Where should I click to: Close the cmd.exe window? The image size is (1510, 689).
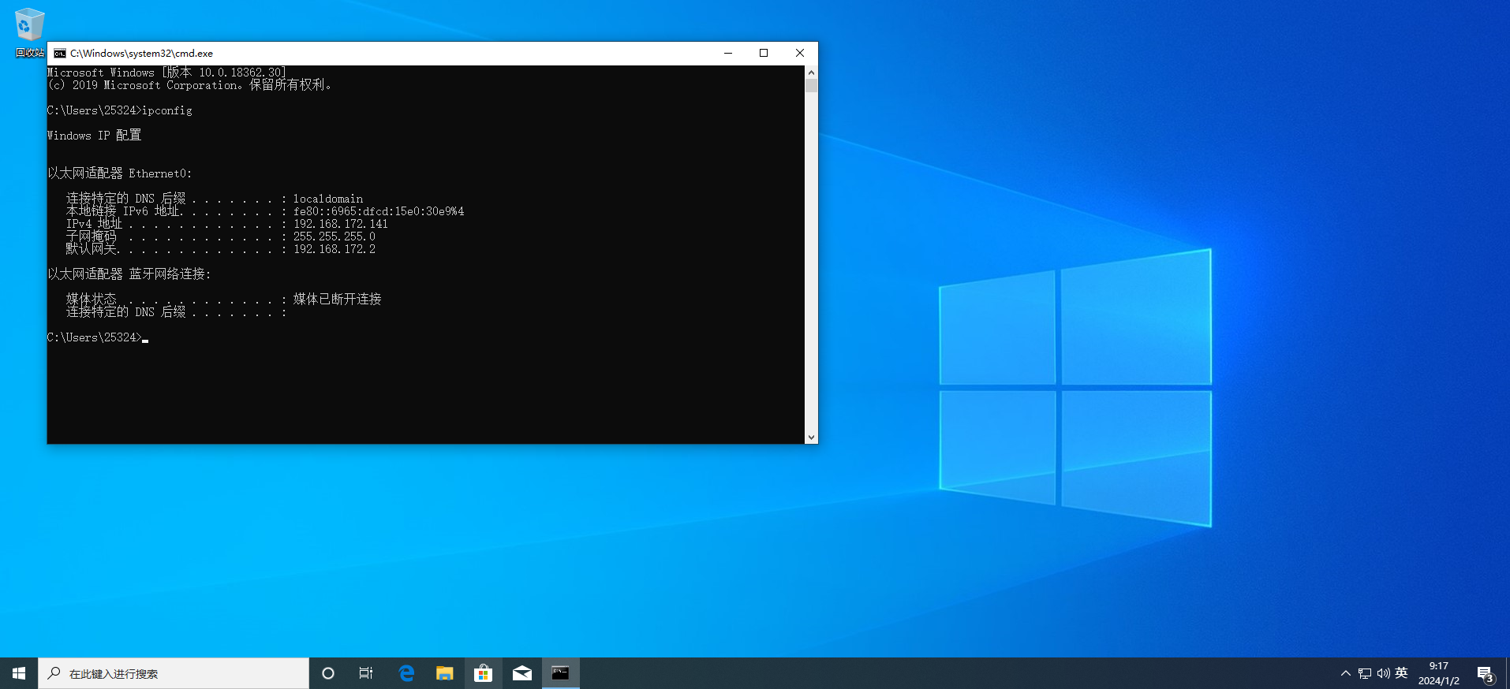[x=800, y=53]
